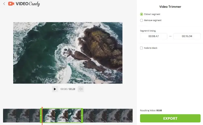
Task: Enable the Fade to black checkbox
Action: click(141, 48)
